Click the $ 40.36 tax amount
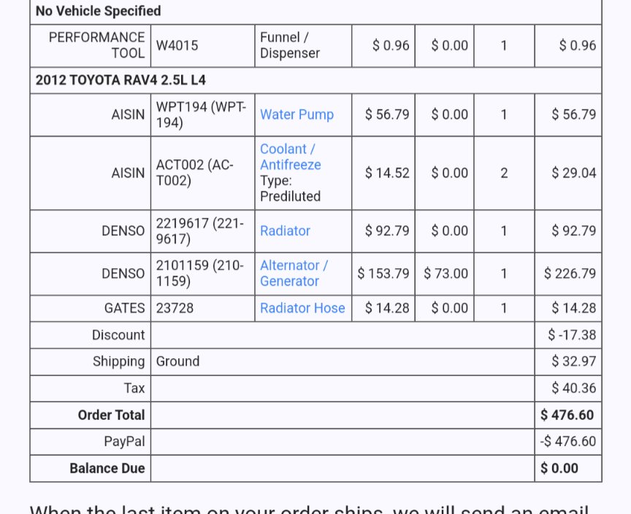Screen dimensions: 631x514 pos(574,388)
